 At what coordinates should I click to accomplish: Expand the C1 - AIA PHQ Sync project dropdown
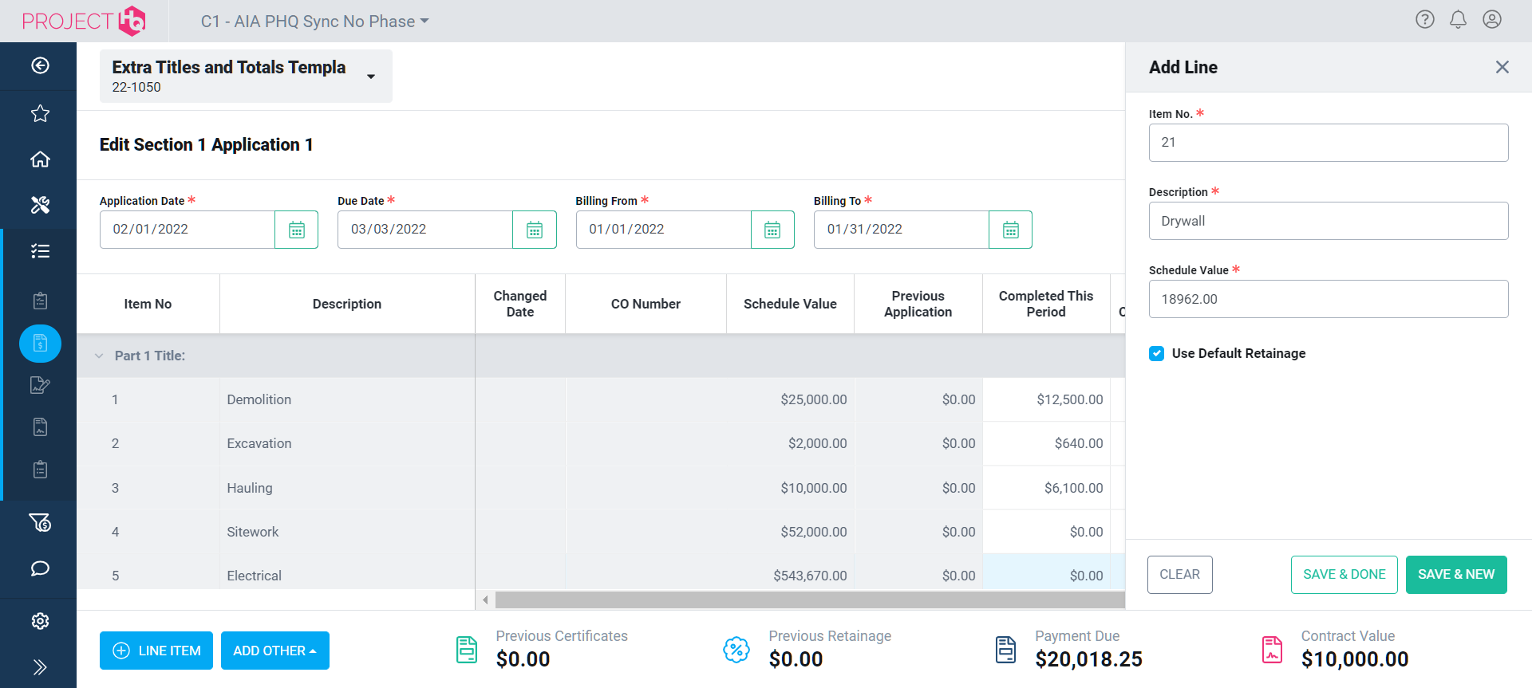tap(315, 22)
